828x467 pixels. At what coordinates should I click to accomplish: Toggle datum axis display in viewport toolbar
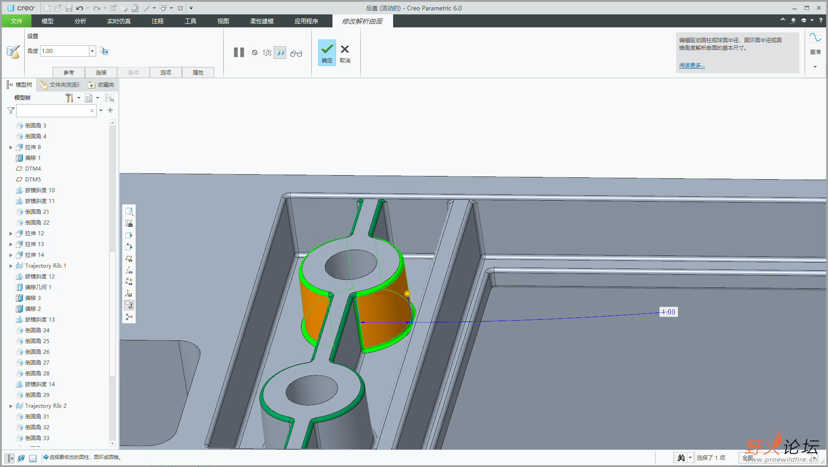tap(129, 270)
